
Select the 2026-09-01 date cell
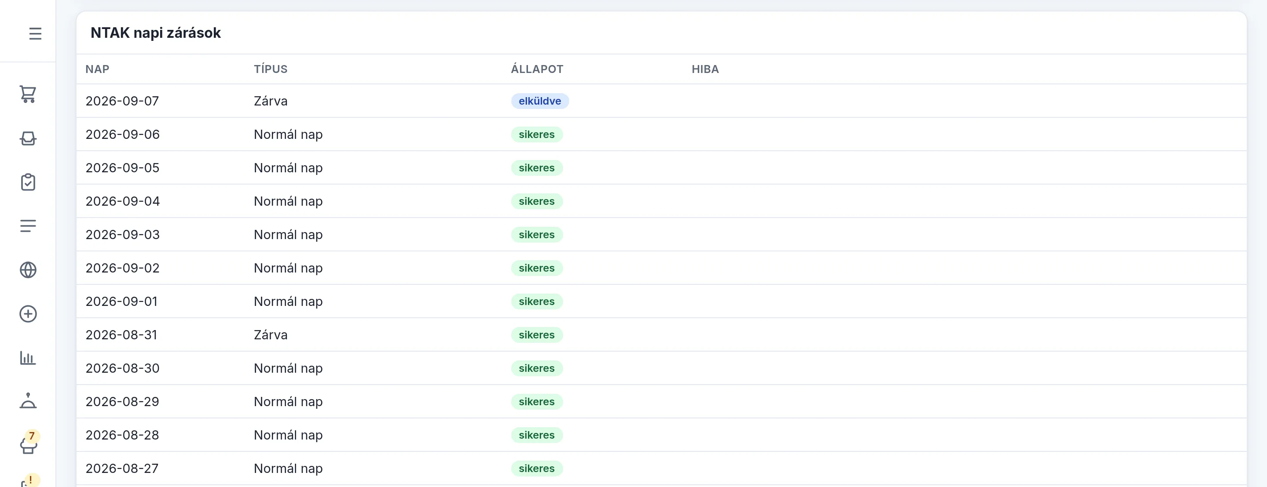121,301
